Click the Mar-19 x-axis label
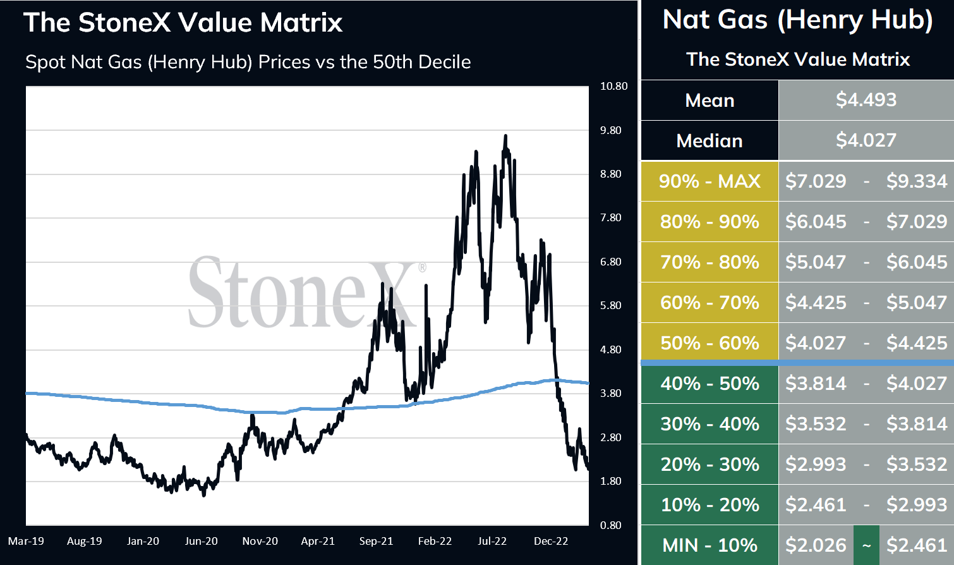Viewport: 954px width, 565px height. point(26,541)
